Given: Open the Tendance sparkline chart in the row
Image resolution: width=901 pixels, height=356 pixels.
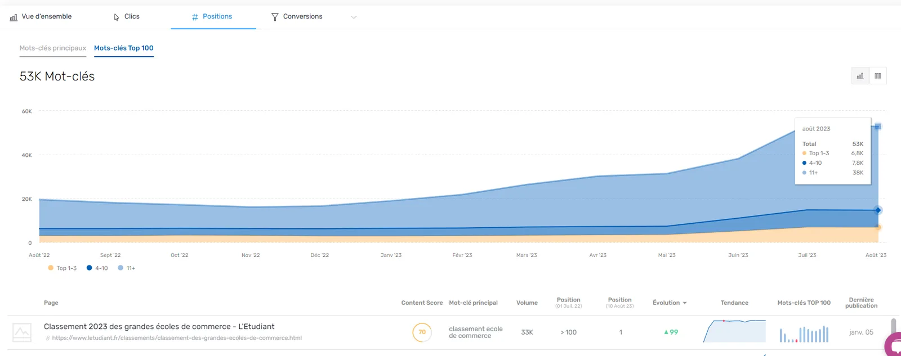Looking at the screenshot, I should coord(734,331).
